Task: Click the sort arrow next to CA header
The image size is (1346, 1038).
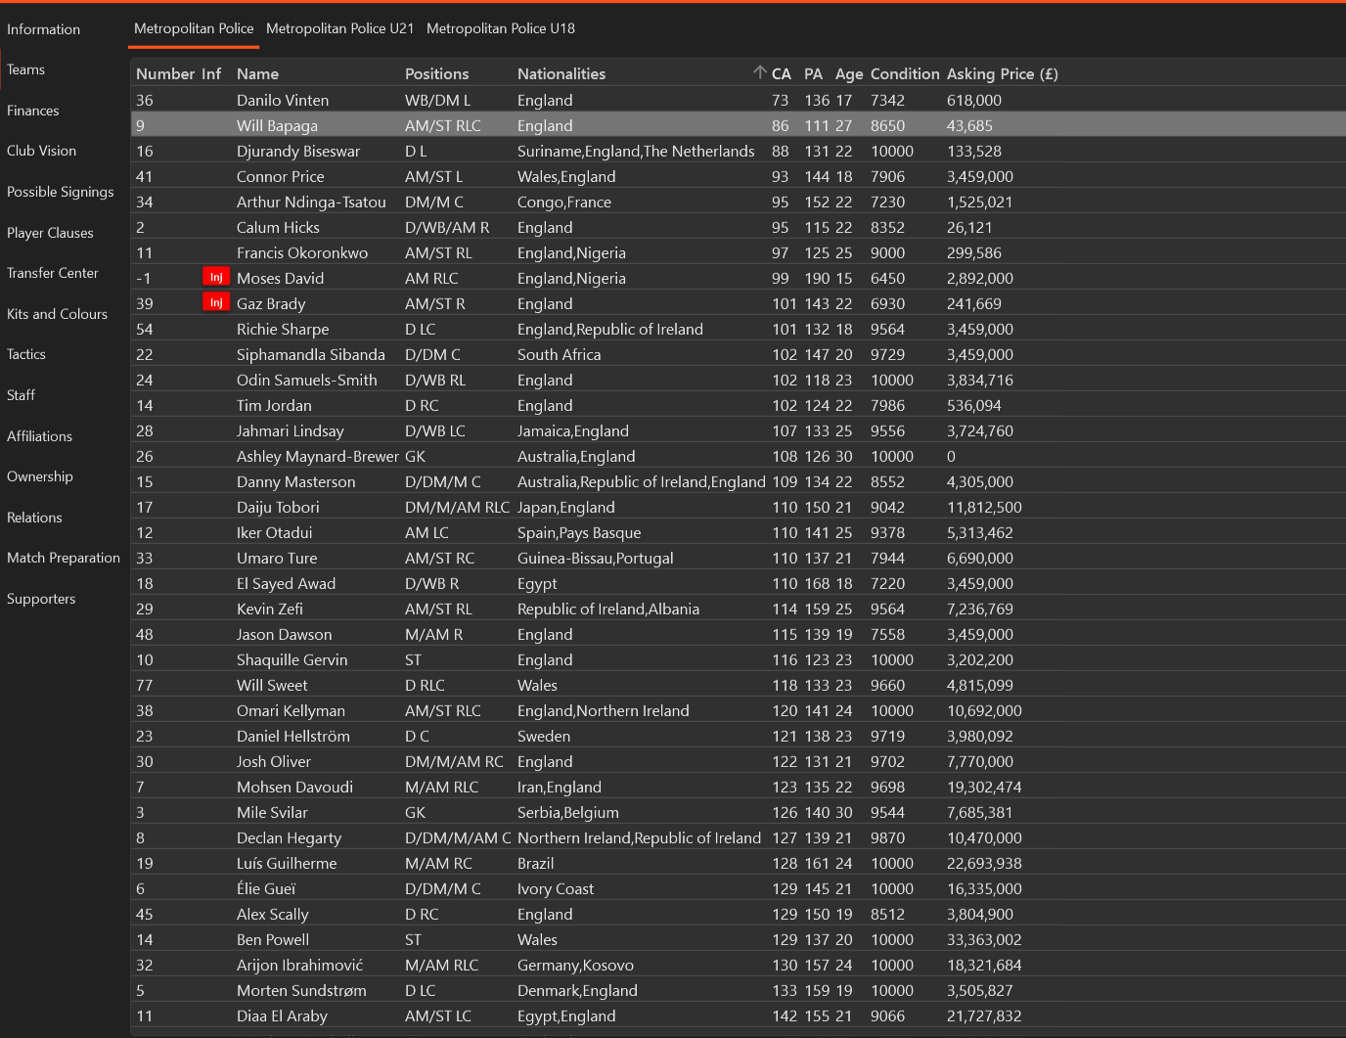Action: coord(759,72)
